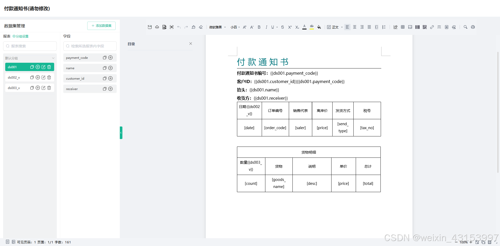Decrease the font size
The image size is (500, 246).
pos(252,27)
